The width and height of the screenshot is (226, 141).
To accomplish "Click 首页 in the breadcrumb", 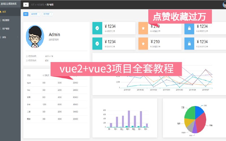I will point(33,5).
